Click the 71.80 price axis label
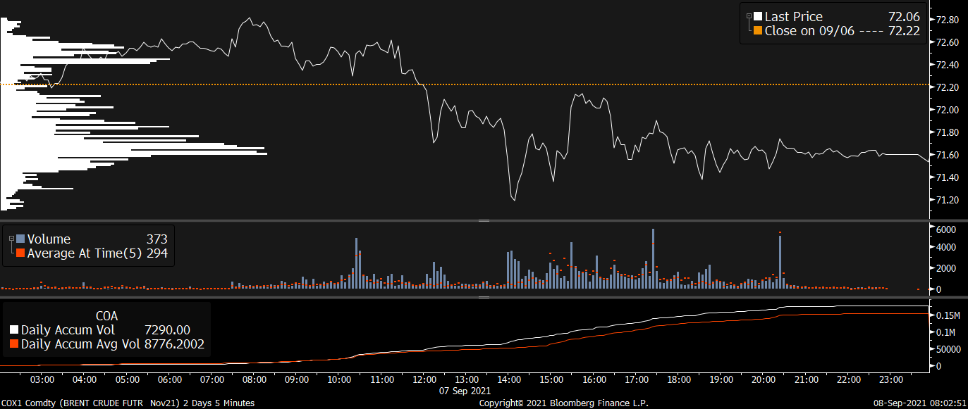Screen dimensions: 968x409 tap(946, 132)
